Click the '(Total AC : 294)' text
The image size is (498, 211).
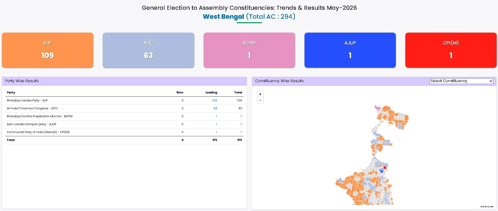coord(271,17)
